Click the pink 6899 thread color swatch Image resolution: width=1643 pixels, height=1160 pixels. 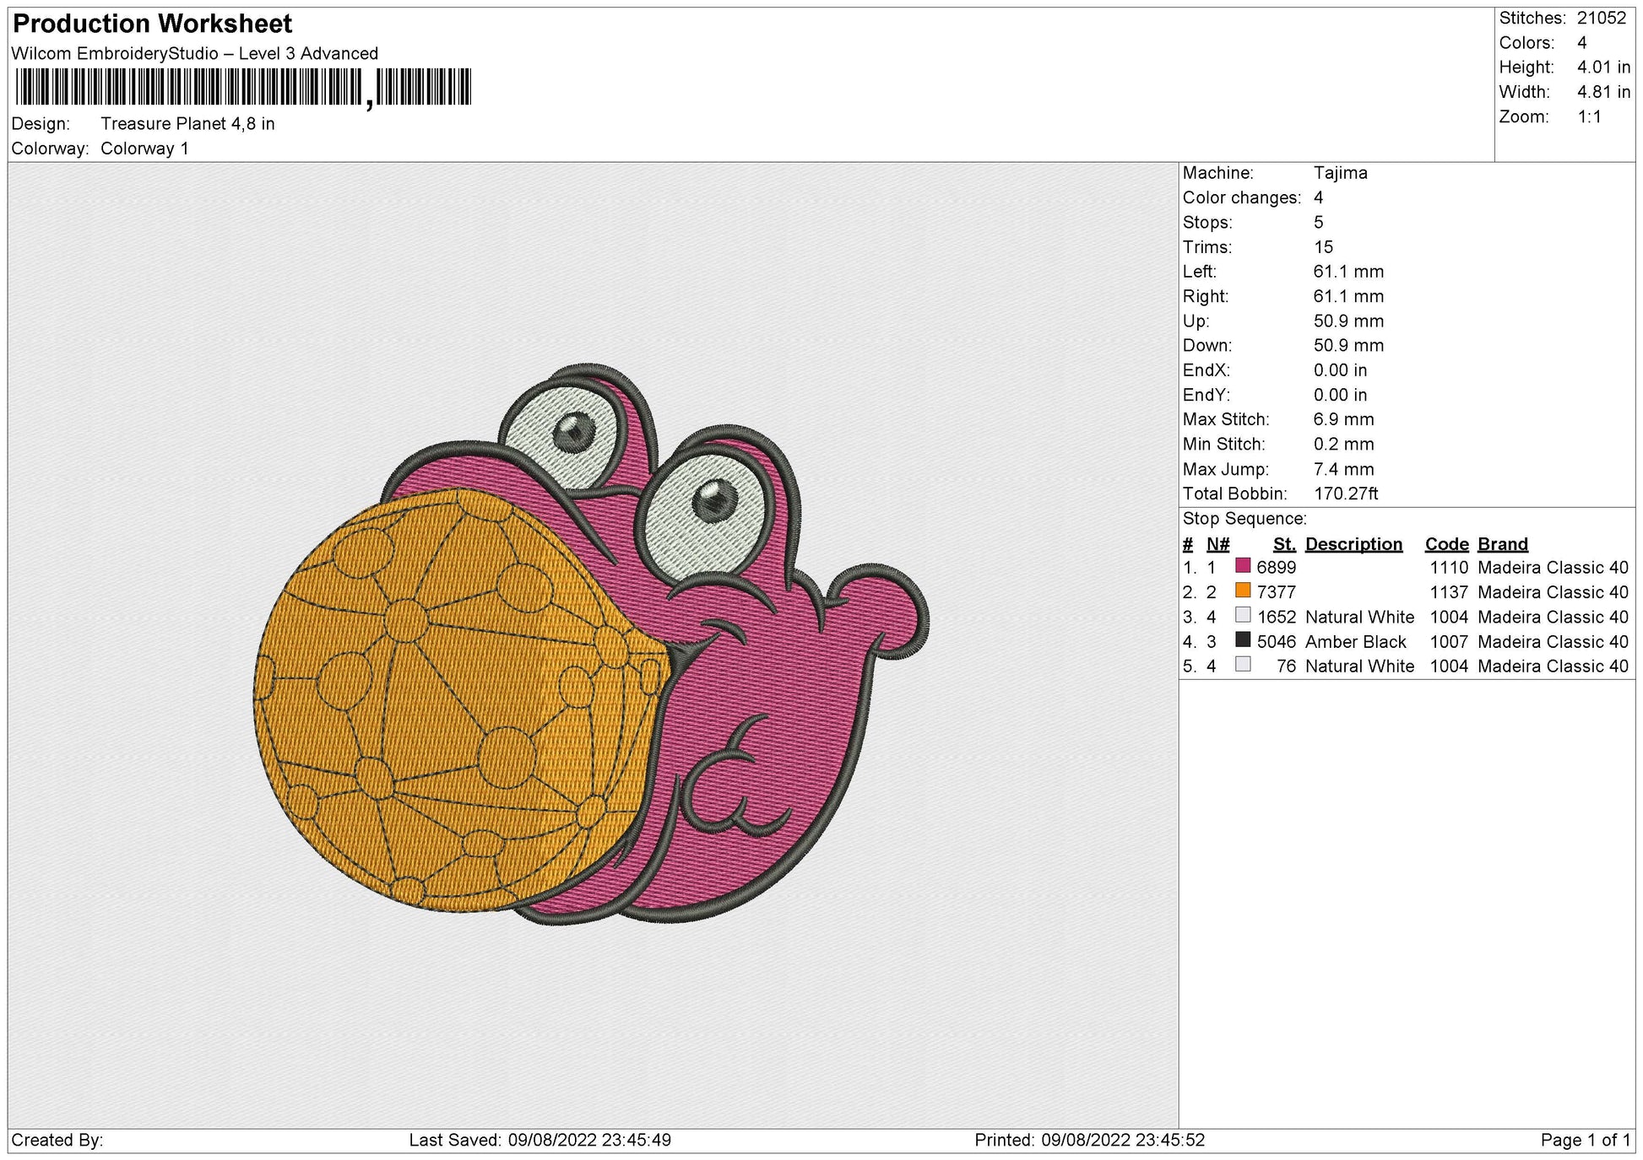[x=1243, y=565]
